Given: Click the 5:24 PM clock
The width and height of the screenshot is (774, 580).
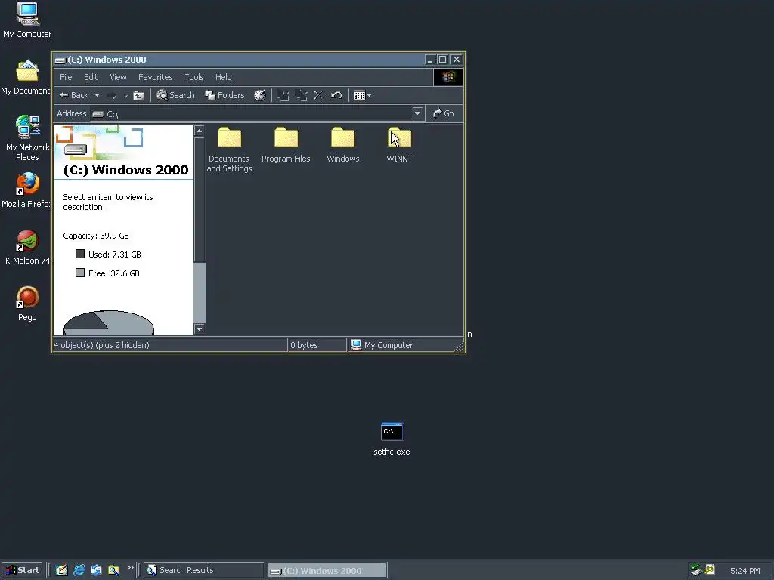Looking at the screenshot, I should click(x=745, y=571).
